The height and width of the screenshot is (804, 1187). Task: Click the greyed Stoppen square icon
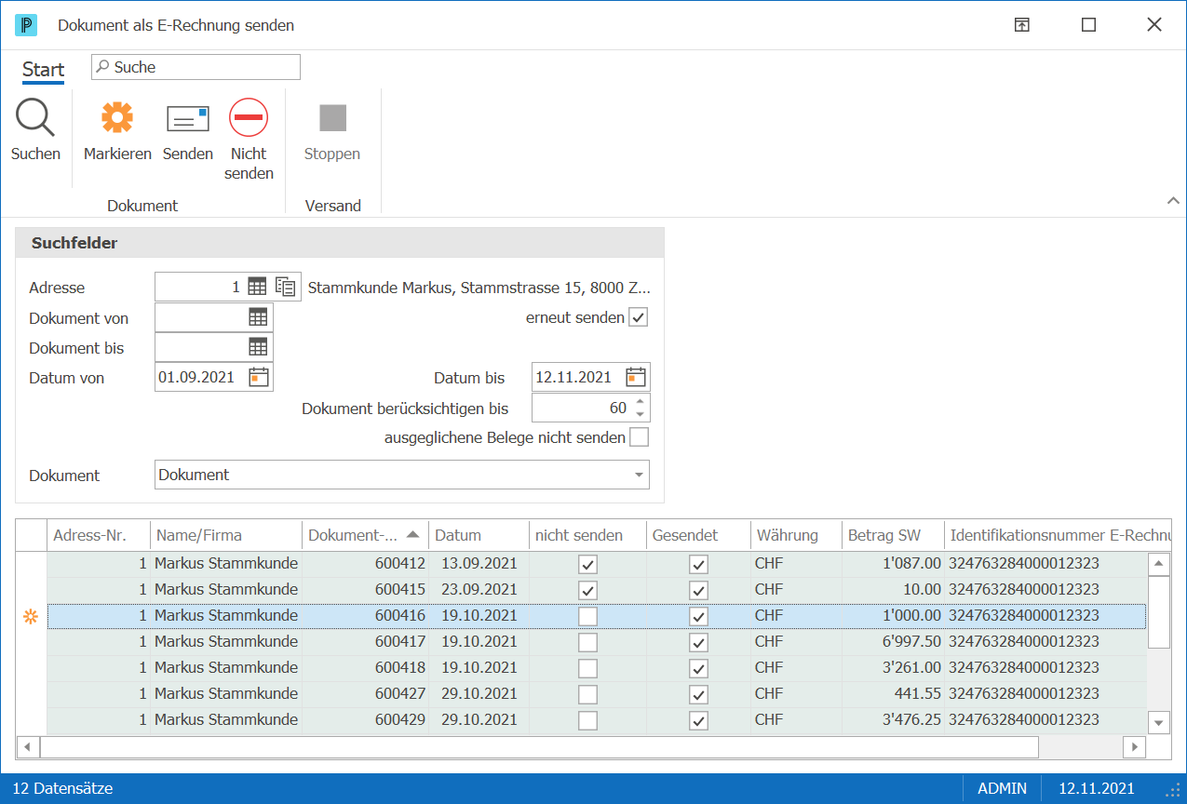[332, 118]
